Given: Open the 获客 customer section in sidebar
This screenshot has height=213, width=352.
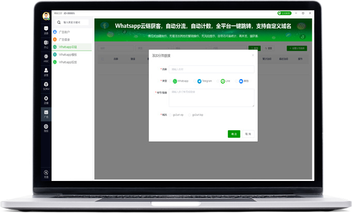Looking at the screenshot, I should (x=46, y=72).
